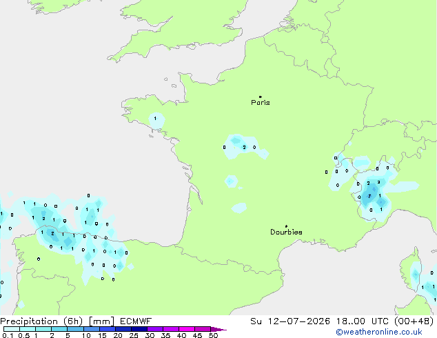Click the Paris location dot
Viewport: 437px width, 338px height.
pyautogui.click(x=261, y=97)
